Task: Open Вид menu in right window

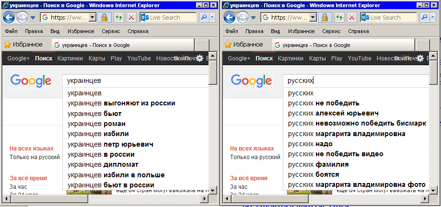Action: [275, 31]
